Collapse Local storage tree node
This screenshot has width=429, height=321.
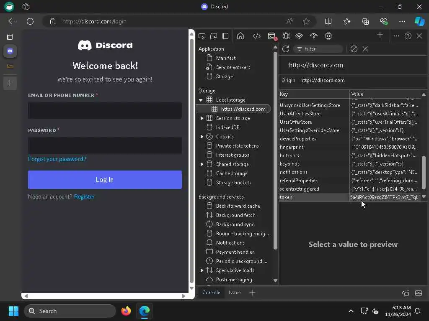coord(201,100)
